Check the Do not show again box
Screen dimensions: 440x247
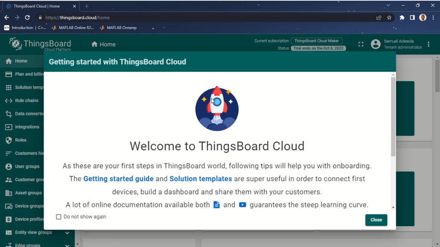[59, 217]
